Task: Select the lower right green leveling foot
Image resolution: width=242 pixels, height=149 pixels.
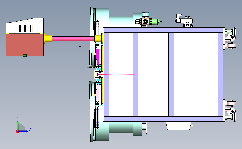Action: coord(234,117)
